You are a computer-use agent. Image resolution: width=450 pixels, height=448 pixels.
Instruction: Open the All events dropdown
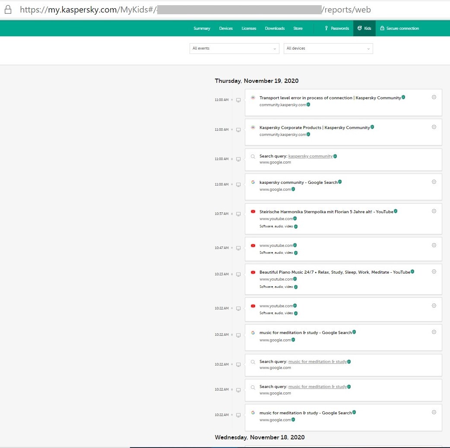point(234,48)
